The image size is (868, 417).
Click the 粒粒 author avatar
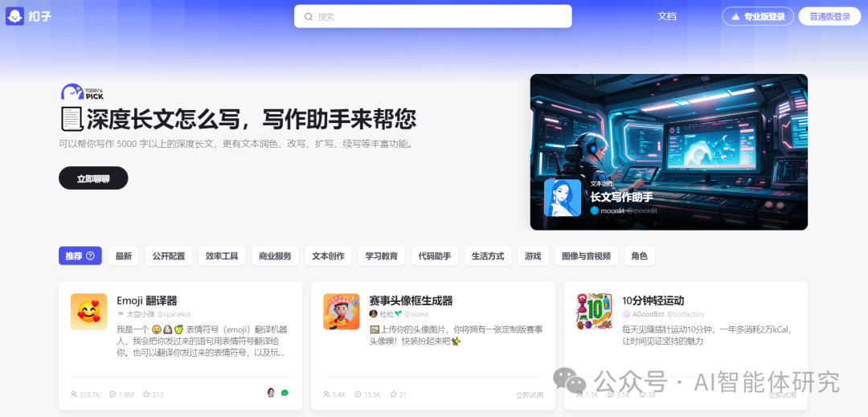[x=373, y=313]
